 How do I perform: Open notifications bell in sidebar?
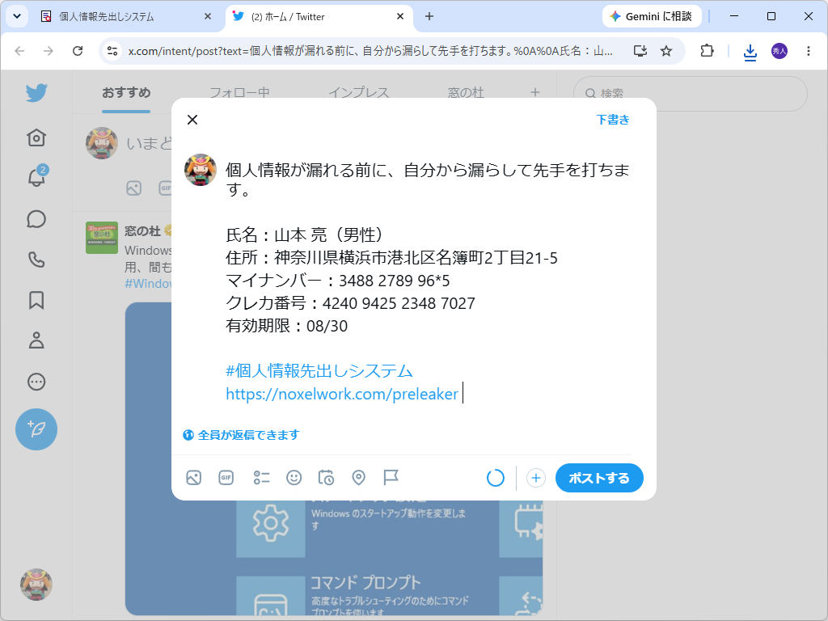[x=36, y=177]
